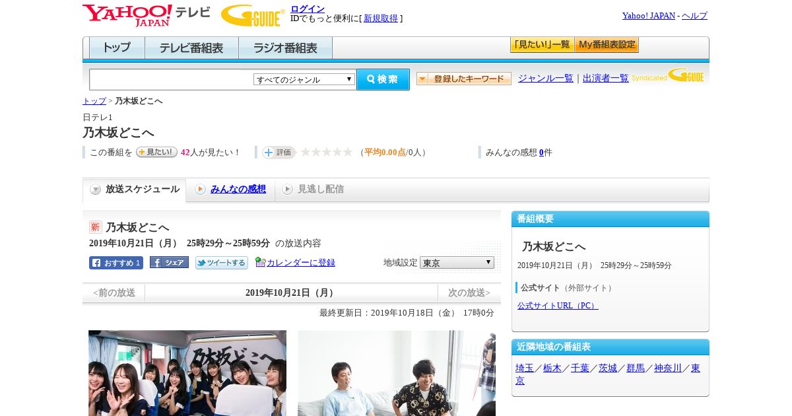Click the 出演者一覧 link
The image size is (792, 416).
(606, 79)
